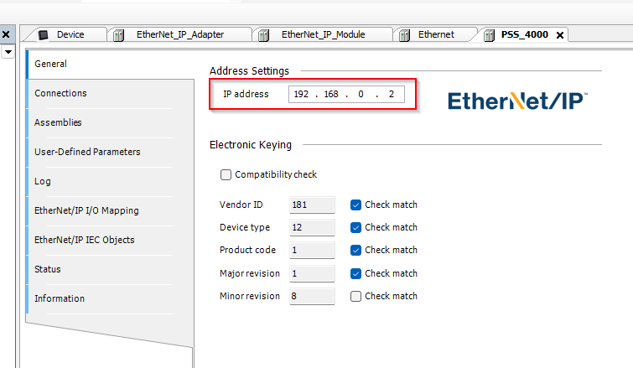Click the Electronic Keying heading
Viewport: 633px width, 368px height.
(251, 145)
